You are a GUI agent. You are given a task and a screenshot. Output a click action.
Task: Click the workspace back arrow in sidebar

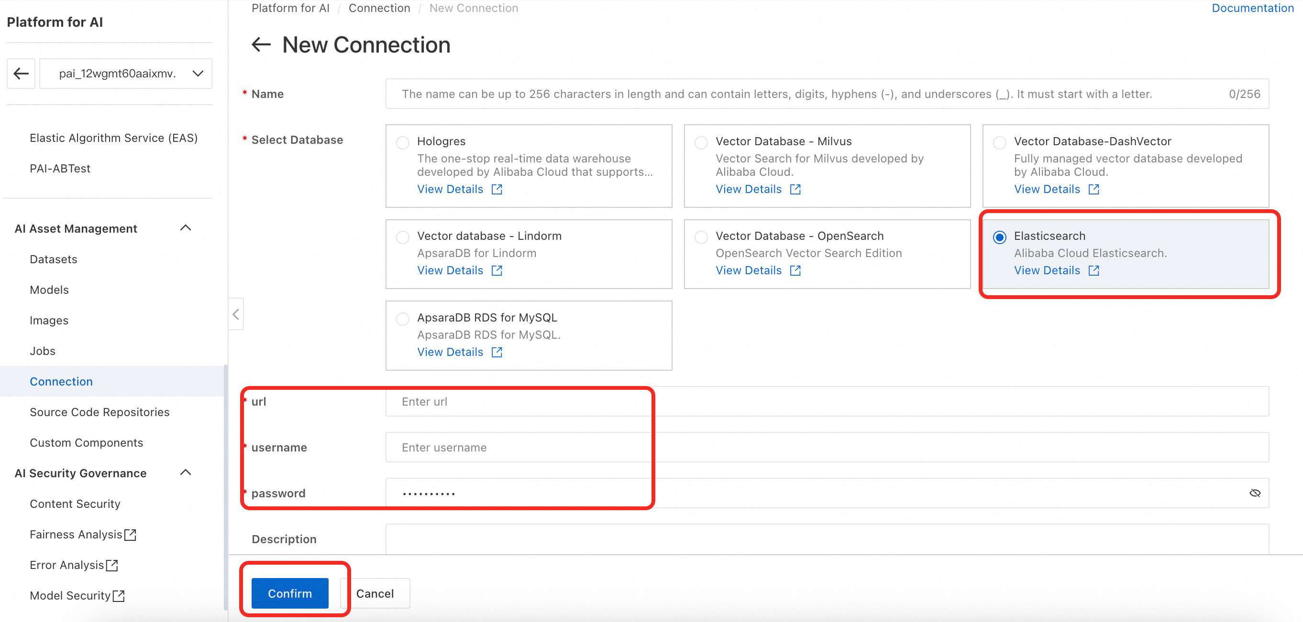tap(21, 73)
